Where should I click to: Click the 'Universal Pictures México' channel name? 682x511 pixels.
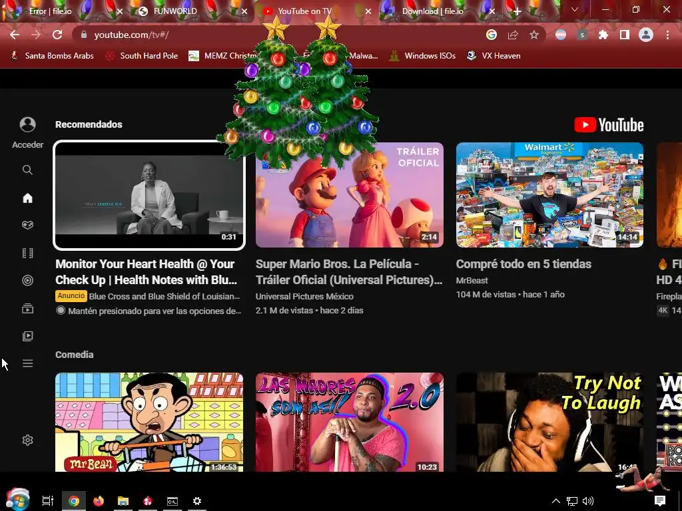[304, 296]
